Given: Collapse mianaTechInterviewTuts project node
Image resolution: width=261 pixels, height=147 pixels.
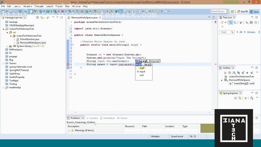Looking at the screenshot, I should click(x=4, y=29).
